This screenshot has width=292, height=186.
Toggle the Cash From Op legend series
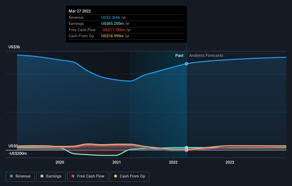point(129,176)
